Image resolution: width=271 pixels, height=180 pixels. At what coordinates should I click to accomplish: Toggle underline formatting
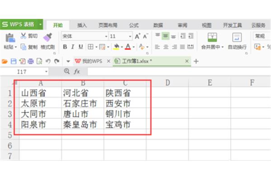80,47
